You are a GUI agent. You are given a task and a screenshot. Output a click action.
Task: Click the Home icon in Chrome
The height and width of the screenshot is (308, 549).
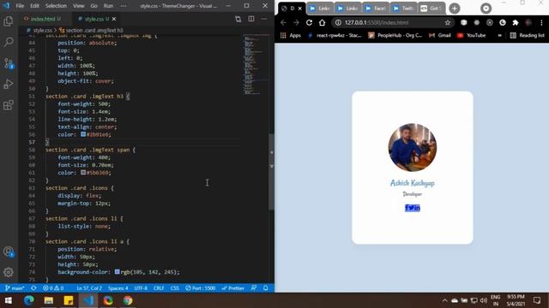[x=323, y=23]
